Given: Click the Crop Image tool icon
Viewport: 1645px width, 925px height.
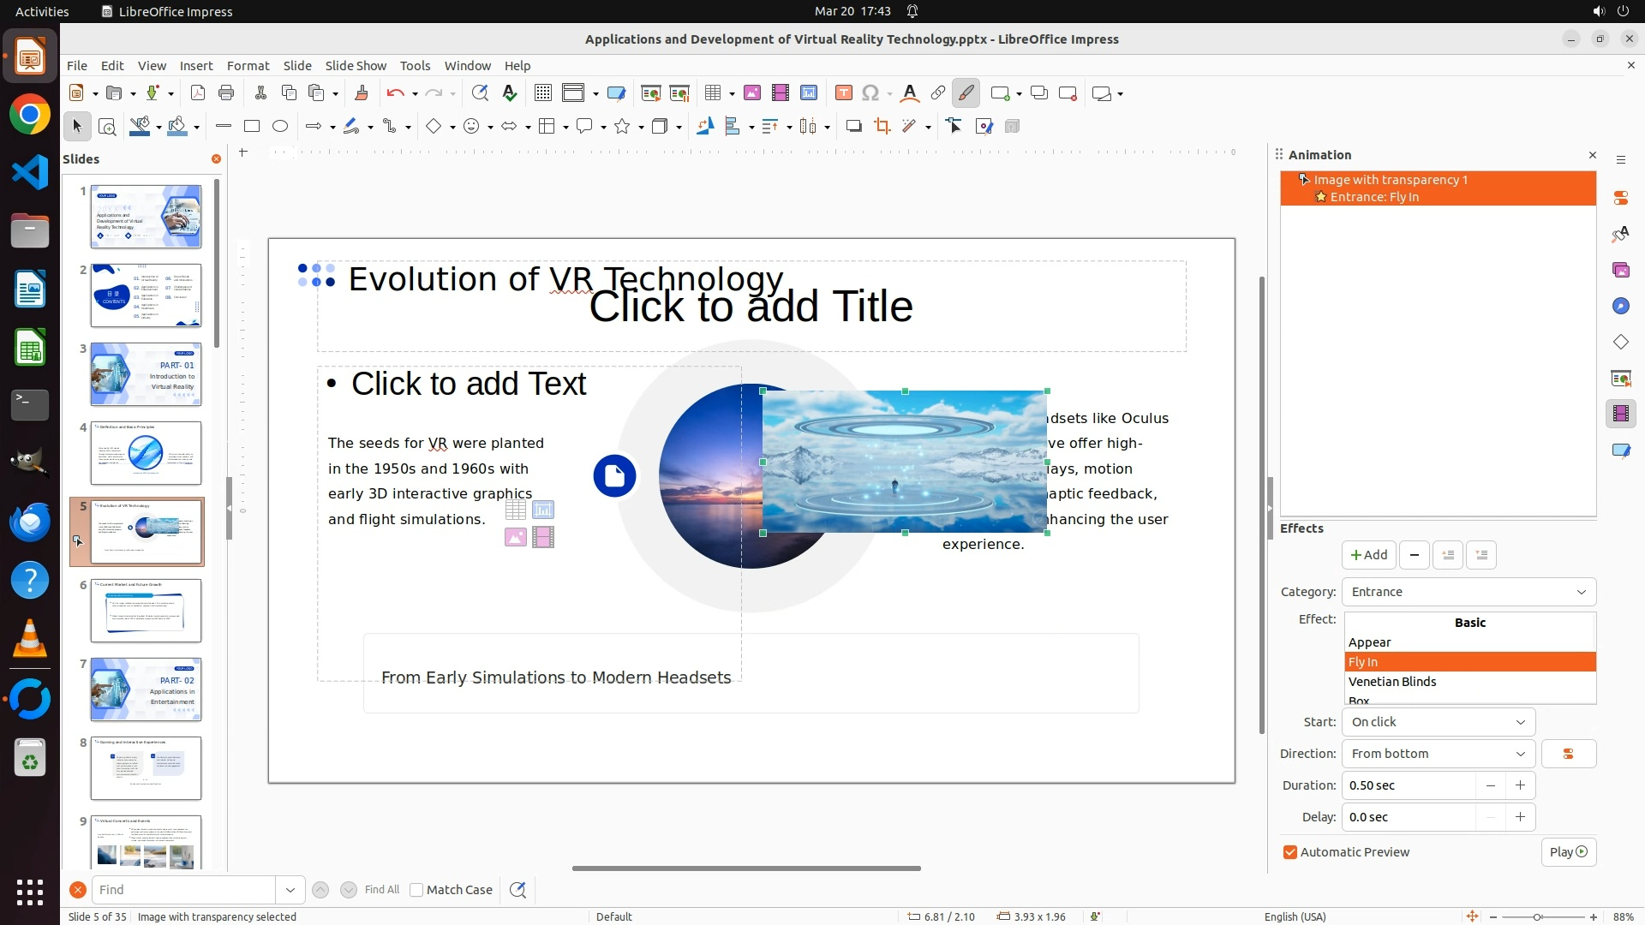Looking at the screenshot, I should pos(882,127).
